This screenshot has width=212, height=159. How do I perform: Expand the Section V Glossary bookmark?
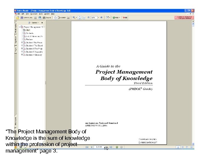[x=22, y=55]
